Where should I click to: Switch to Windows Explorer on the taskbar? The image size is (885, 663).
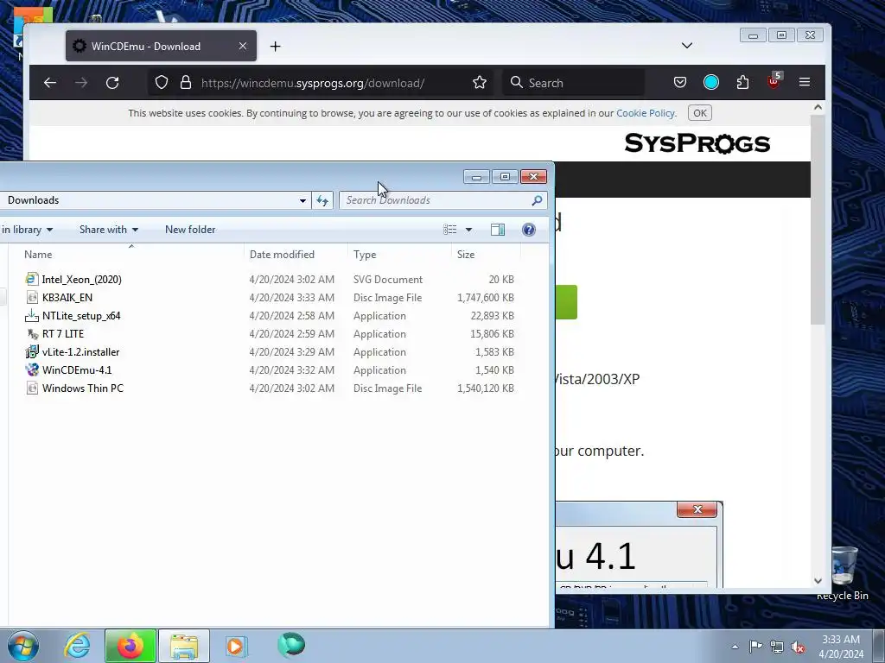click(184, 646)
